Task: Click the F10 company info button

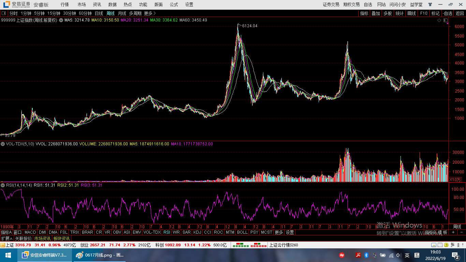Action: [423, 13]
